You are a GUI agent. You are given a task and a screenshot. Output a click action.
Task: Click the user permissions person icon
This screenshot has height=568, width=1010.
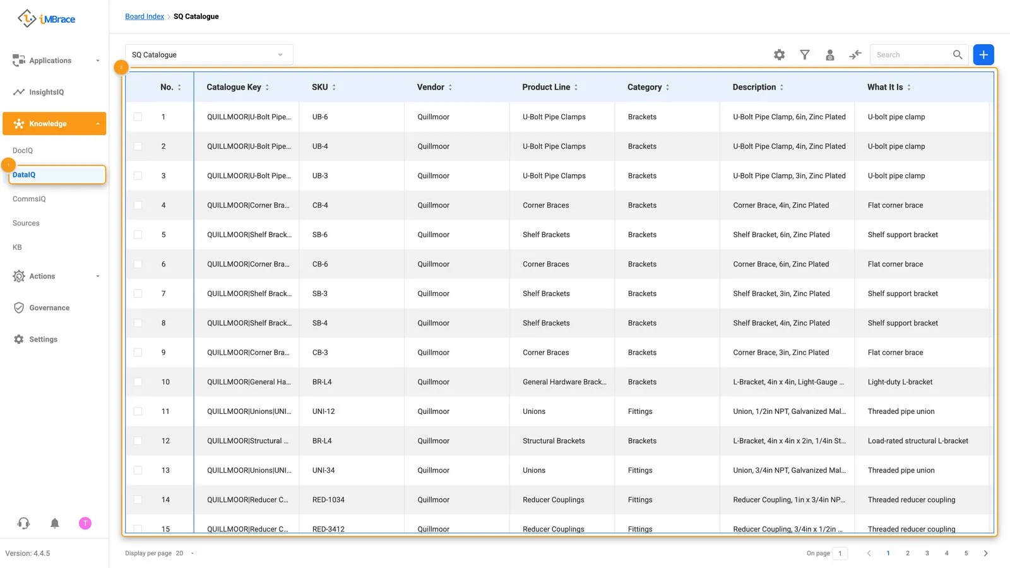(x=830, y=55)
